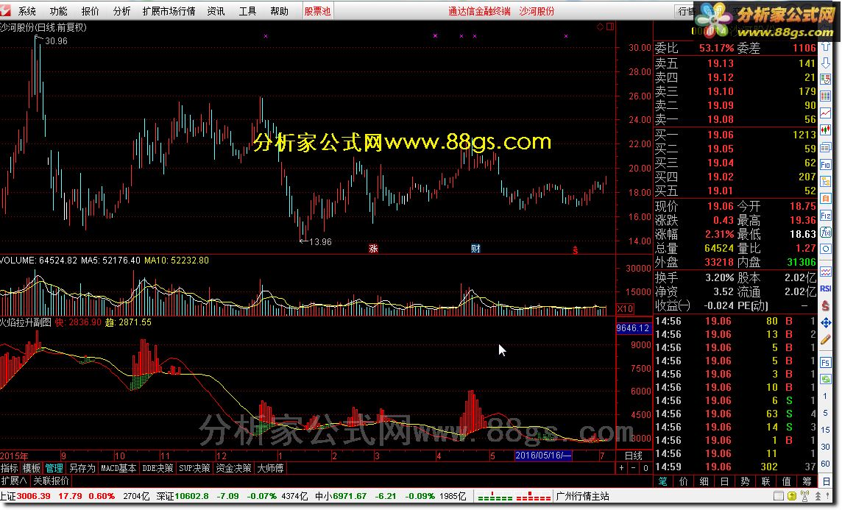Viewport: 842px width, 510px height.
Task: Click the Fs icon in right toolbar
Action: coord(825,362)
